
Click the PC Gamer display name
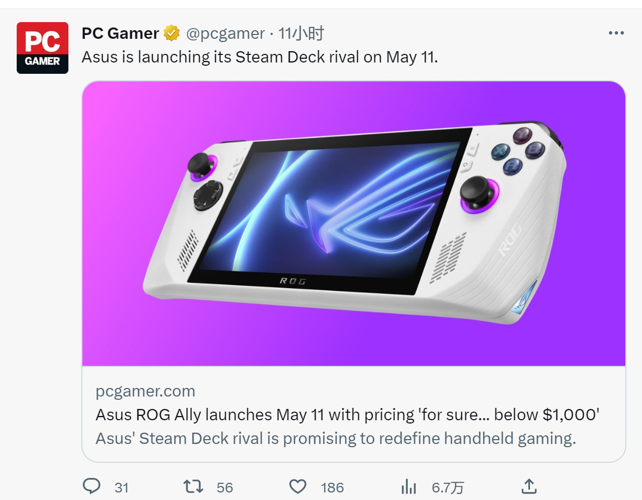120,33
